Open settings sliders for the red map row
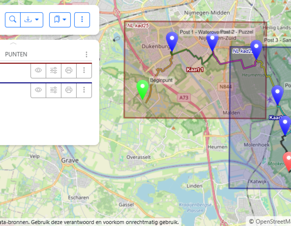This screenshot has width=291, height=226. (x=53, y=70)
